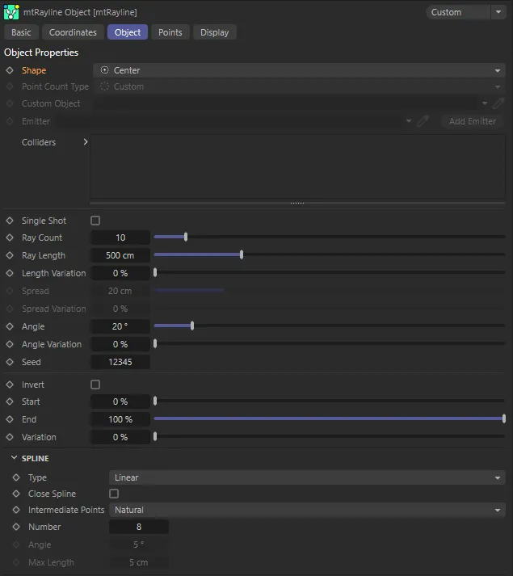Image resolution: width=513 pixels, height=576 pixels.
Task: Toggle the Invert checkbox
Action: [95, 385]
